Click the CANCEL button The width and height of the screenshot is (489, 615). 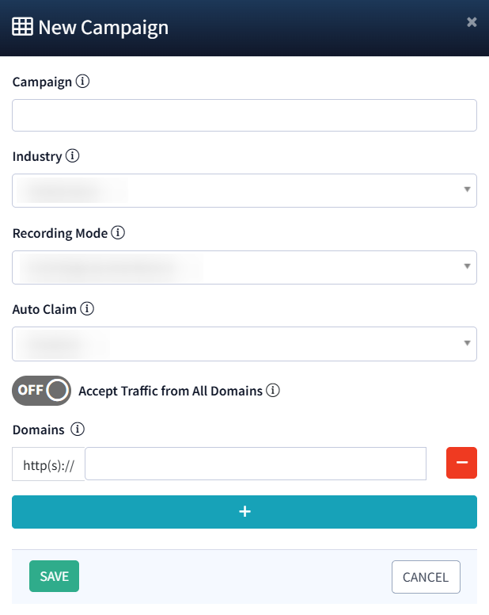426,577
